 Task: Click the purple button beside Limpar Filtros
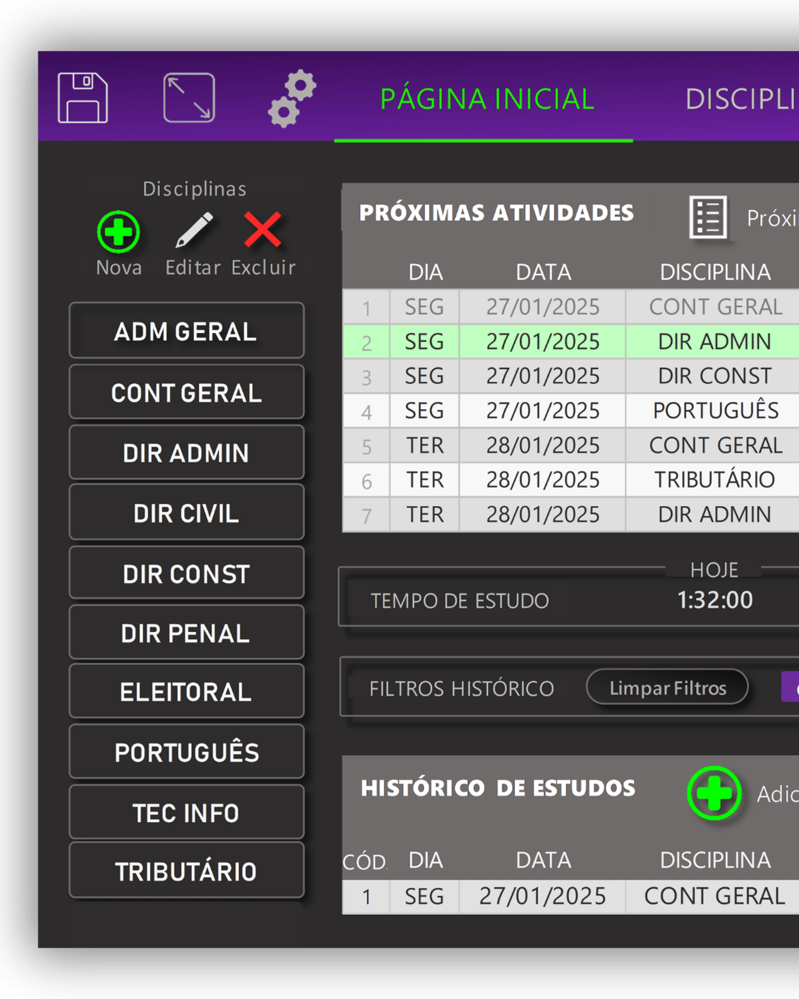(790, 687)
